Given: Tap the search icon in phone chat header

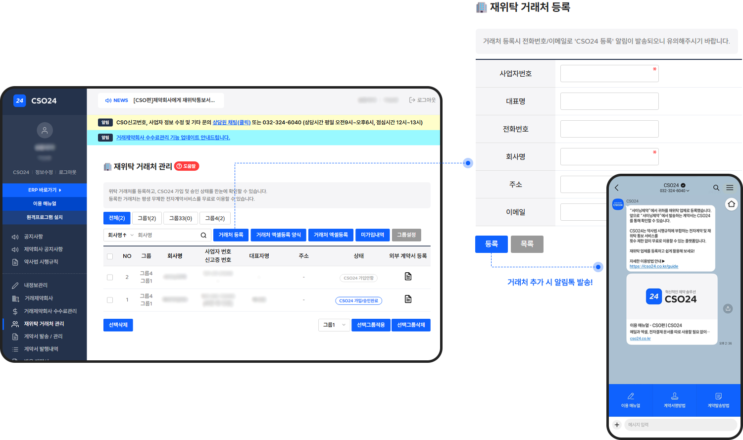Looking at the screenshot, I should (x=716, y=188).
